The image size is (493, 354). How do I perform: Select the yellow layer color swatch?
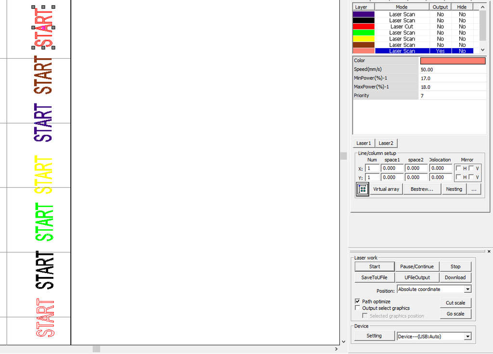coord(363,39)
